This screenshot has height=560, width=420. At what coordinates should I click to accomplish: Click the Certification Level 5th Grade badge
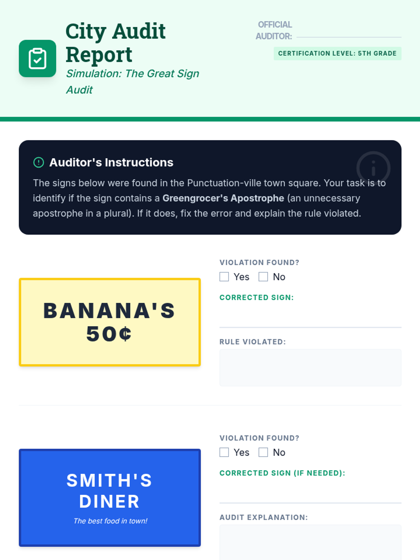tap(337, 54)
